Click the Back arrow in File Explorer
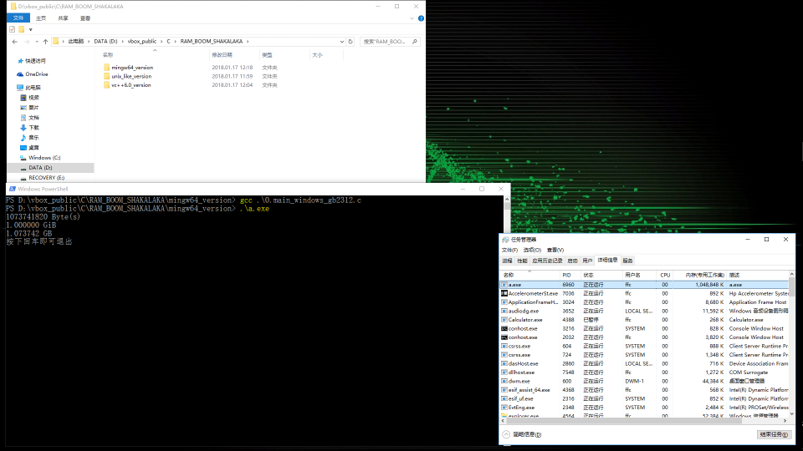The image size is (803, 451). click(x=14, y=41)
